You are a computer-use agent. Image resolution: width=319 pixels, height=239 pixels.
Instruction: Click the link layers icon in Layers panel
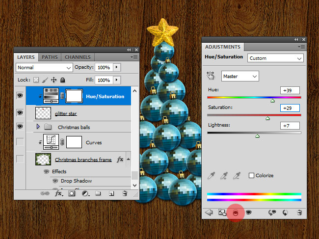pos(45,193)
